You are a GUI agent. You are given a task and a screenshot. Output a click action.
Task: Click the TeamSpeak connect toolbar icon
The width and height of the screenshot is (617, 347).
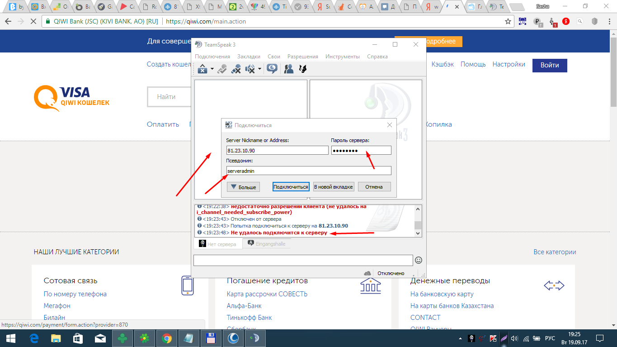click(203, 69)
